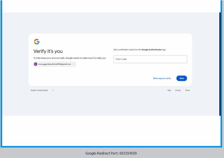Image resolution: width=224 pixels, height=158 pixels.
Task: Click the purple account avatar icon
Action: pyautogui.click(x=36, y=64)
